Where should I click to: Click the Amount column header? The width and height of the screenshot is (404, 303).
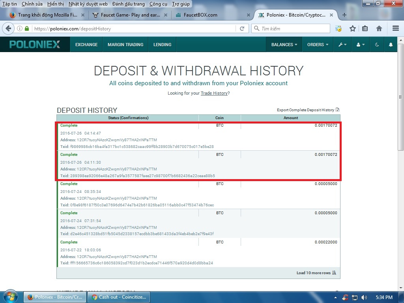291,118
